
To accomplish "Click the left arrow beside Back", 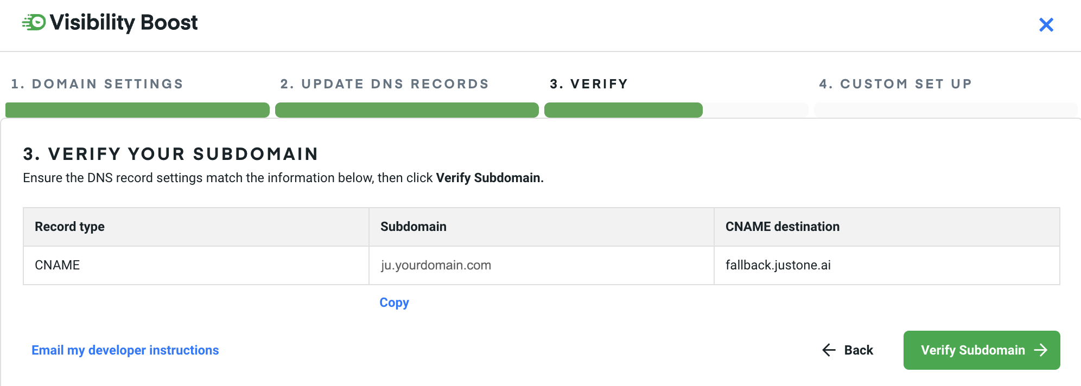I will click(x=829, y=350).
